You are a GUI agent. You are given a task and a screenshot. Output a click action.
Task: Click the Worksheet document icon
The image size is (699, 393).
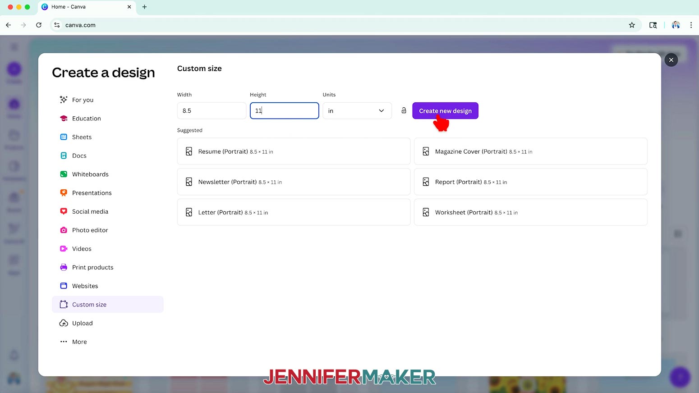click(x=426, y=212)
